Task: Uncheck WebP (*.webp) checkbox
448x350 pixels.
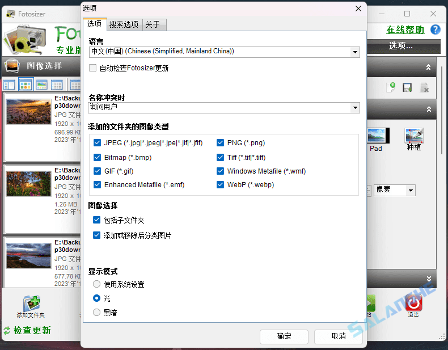Action: 220,184
